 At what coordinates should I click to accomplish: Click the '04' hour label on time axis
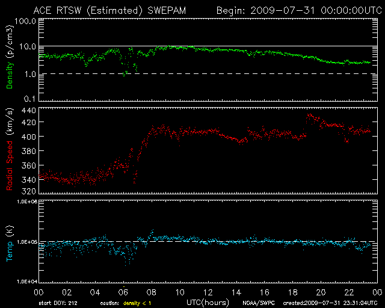(x=95, y=292)
